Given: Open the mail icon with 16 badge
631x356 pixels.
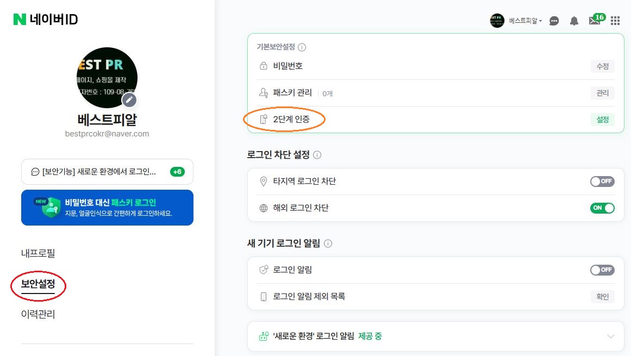Looking at the screenshot, I should 595,21.
